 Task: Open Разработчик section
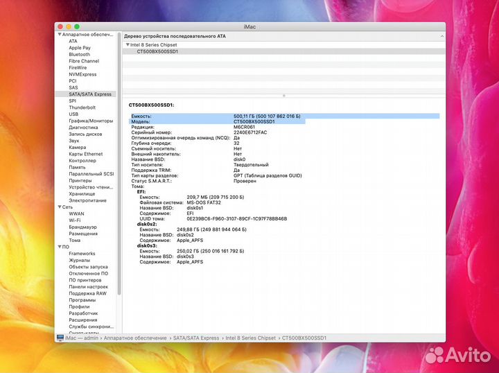(83, 313)
